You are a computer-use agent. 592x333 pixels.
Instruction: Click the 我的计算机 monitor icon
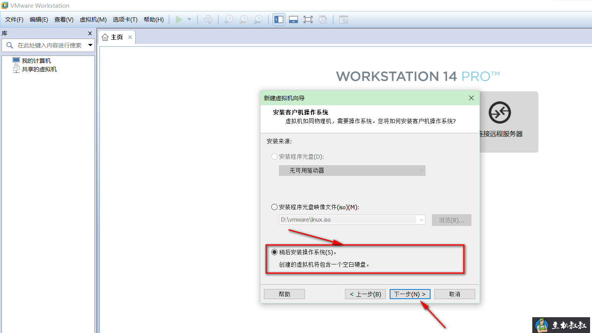[16, 61]
